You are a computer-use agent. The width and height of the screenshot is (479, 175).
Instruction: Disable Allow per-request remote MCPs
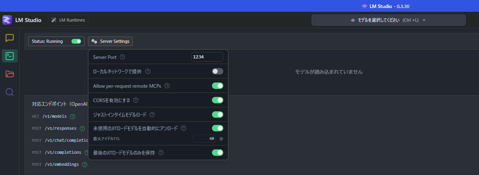pos(217,86)
